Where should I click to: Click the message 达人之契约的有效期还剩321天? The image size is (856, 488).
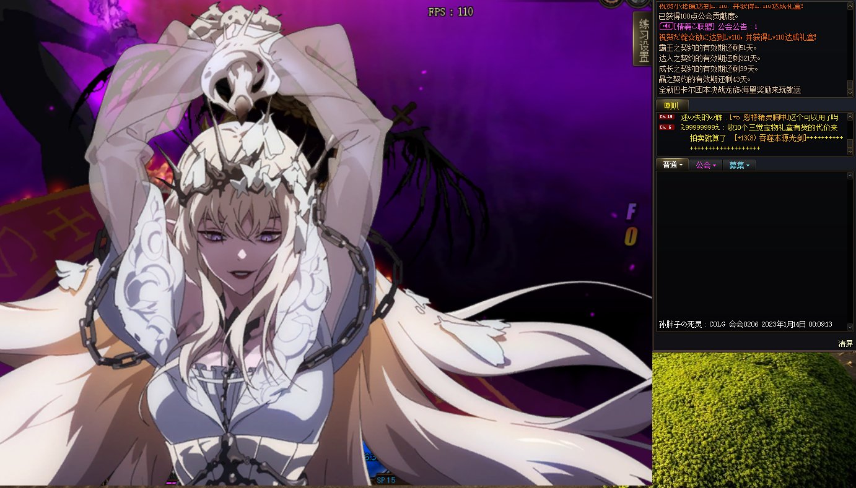click(710, 58)
